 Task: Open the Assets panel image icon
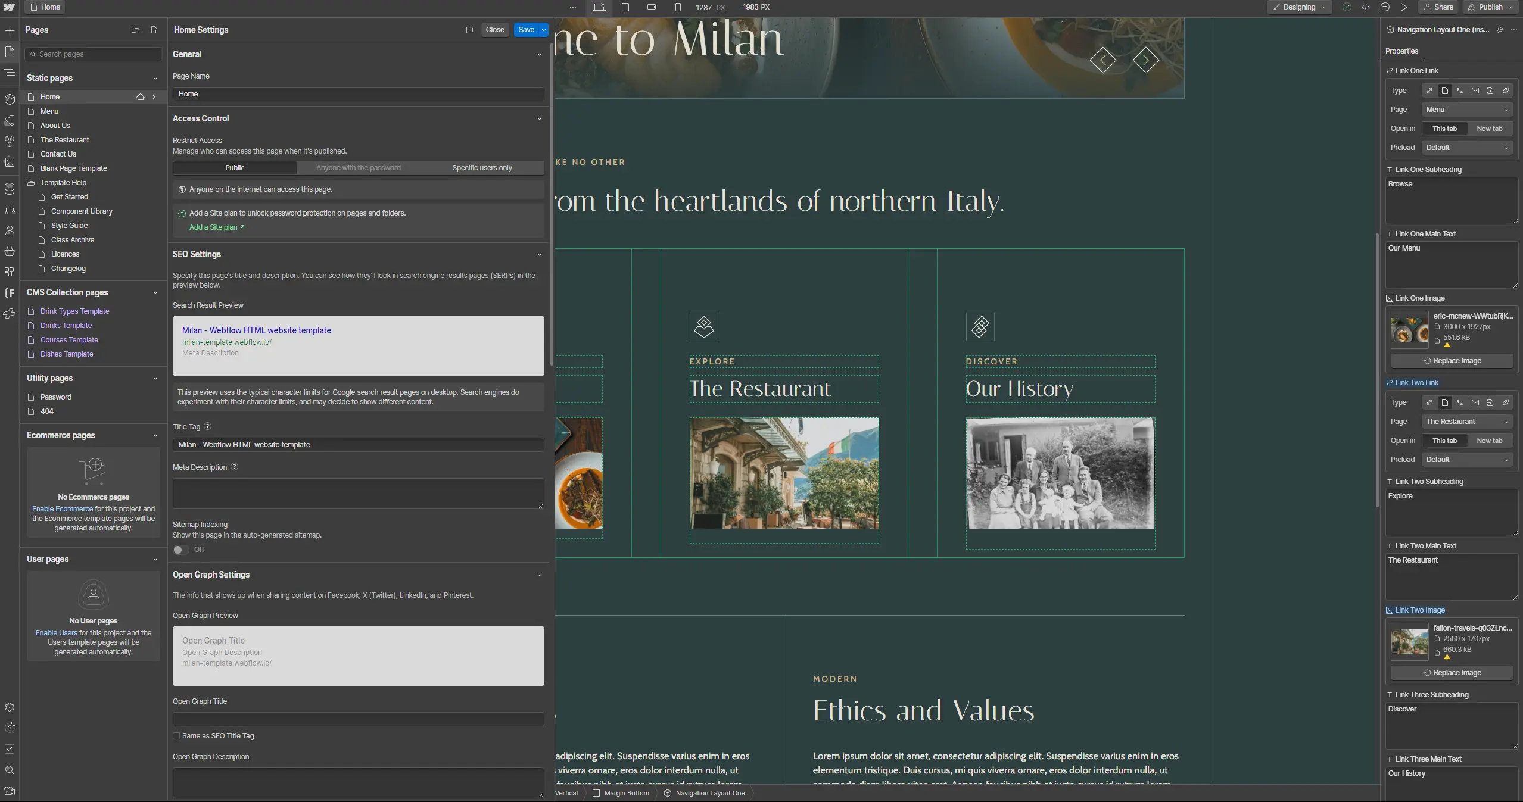pyautogui.click(x=10, y=162)
